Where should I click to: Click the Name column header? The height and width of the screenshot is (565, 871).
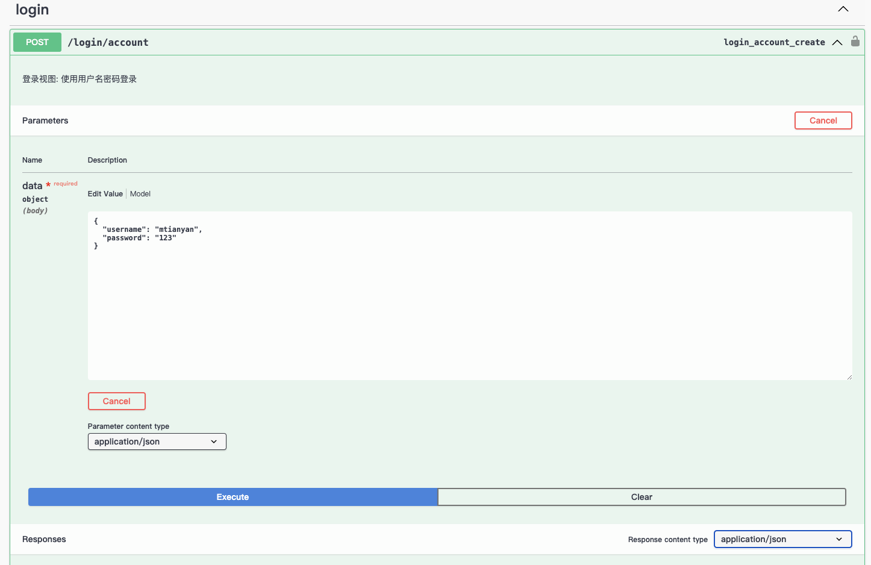[x=32, y=160]
